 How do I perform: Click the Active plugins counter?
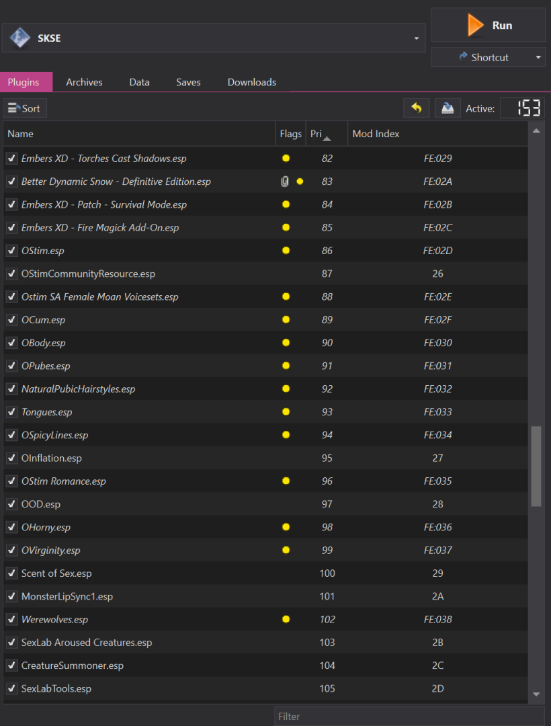tap(522, 108)
